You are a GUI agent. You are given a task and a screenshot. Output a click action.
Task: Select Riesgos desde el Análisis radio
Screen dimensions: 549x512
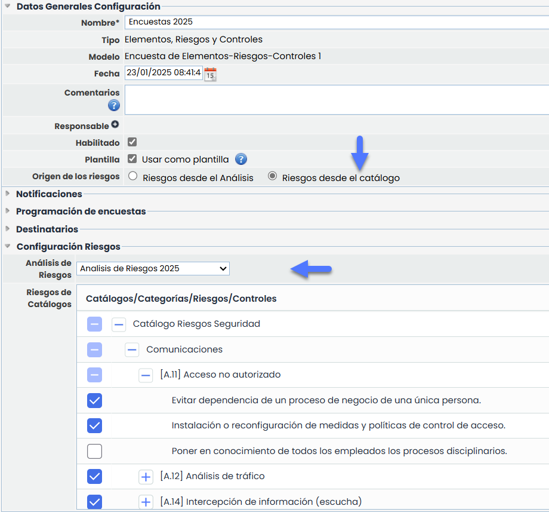(x=133, y=177)
